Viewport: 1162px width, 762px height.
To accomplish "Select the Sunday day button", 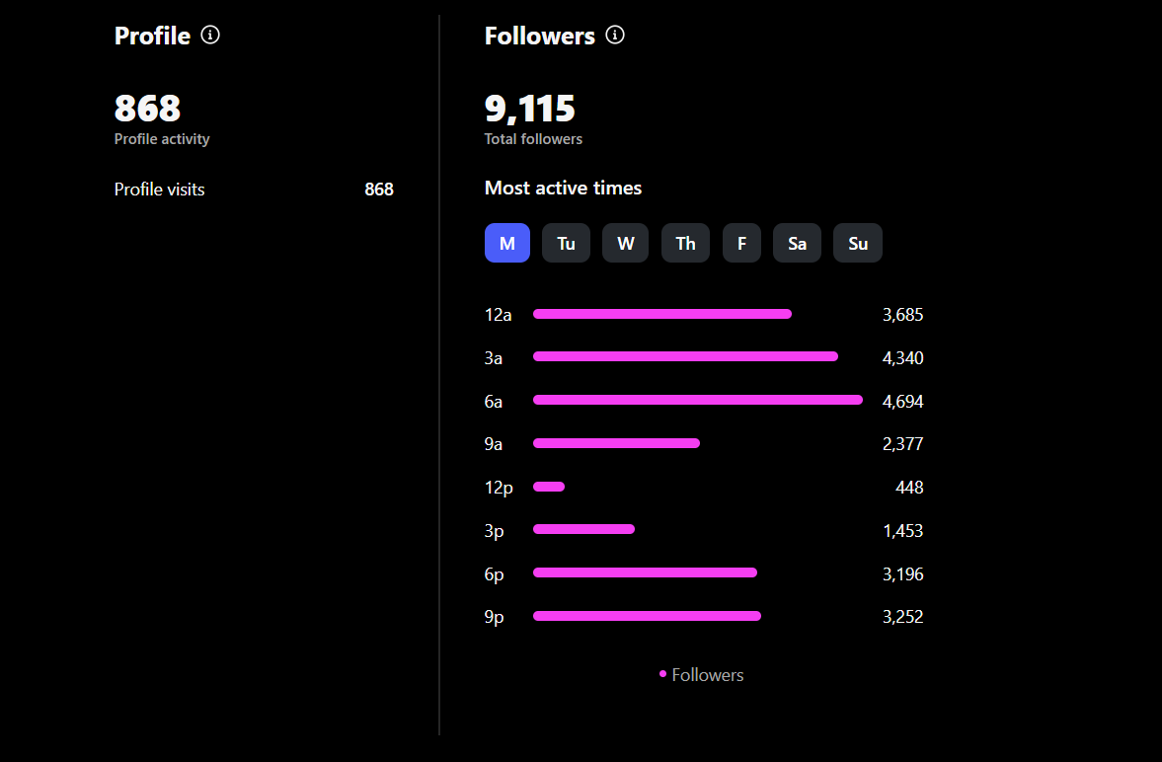I will (x=858, y=243).
